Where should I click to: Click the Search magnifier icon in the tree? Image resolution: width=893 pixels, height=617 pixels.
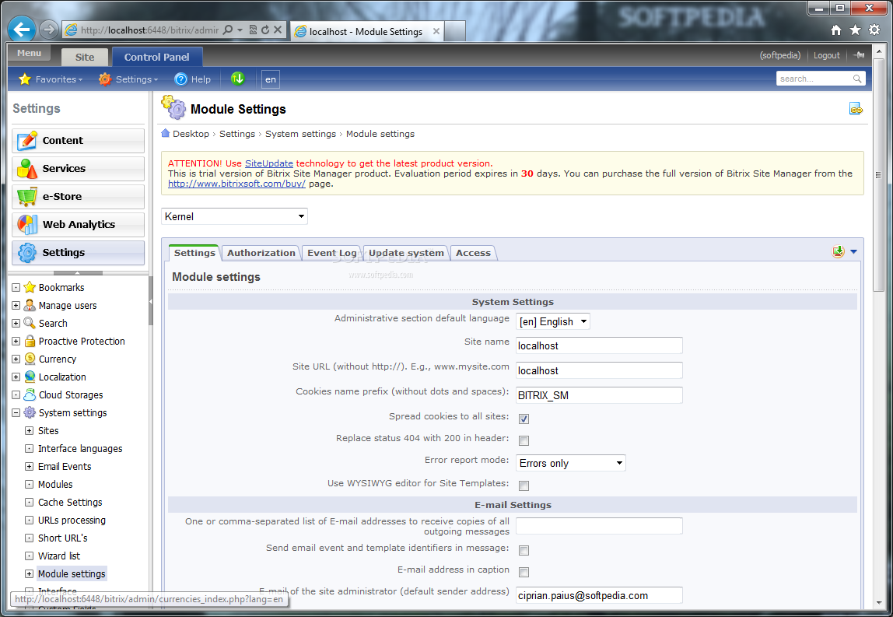(30, 323)
